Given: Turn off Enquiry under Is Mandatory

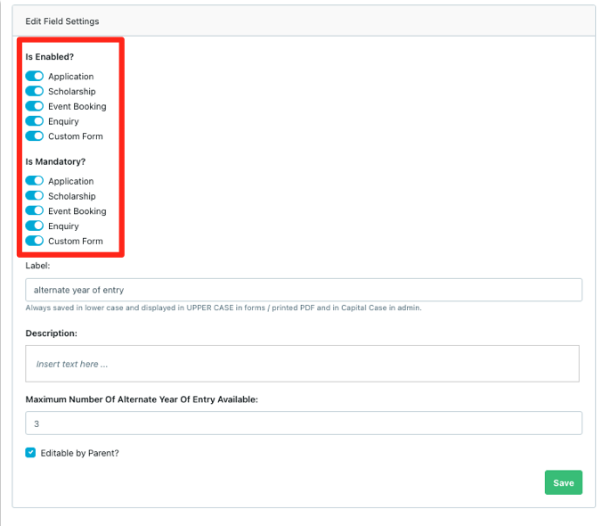Looking at the screenshot, I should pos(34,226).
